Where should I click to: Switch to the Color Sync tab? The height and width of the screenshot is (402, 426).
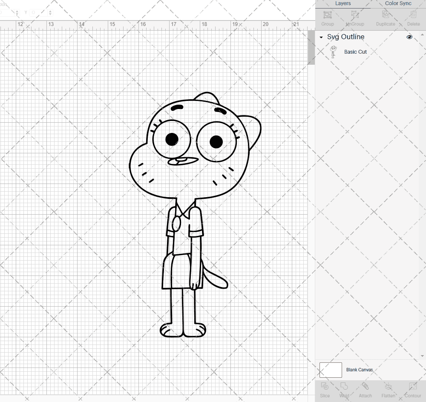coord(398,3)
